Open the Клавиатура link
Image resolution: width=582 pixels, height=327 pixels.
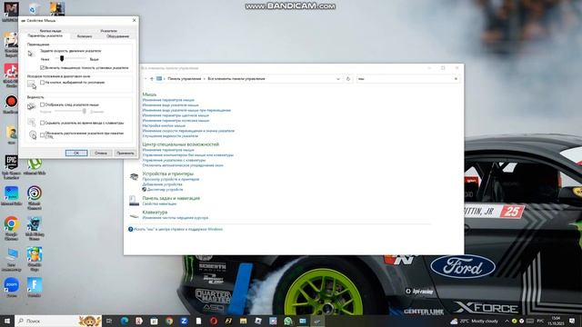tap(155, 212)
